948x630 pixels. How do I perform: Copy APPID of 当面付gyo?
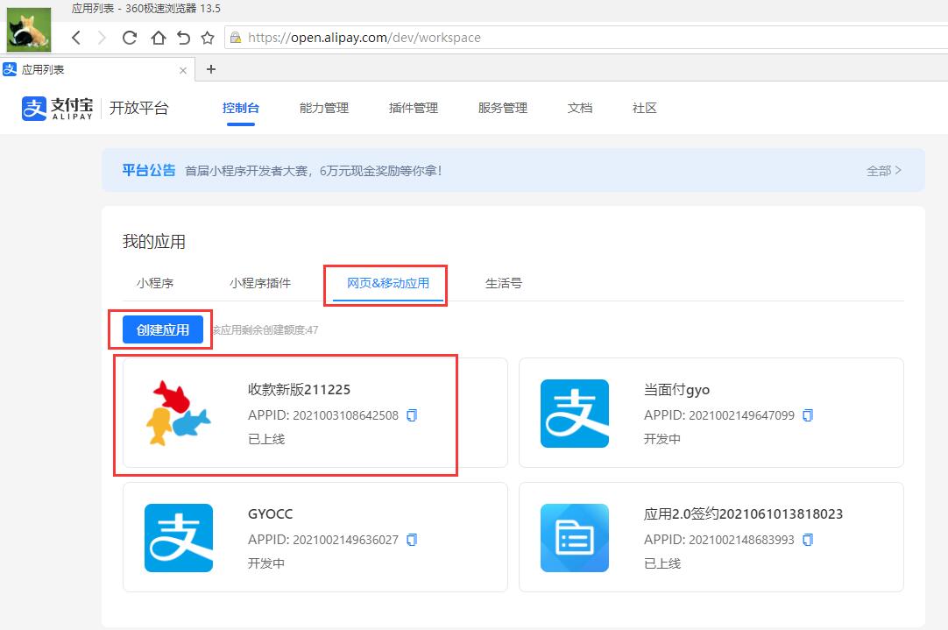[x=808, y=415]
